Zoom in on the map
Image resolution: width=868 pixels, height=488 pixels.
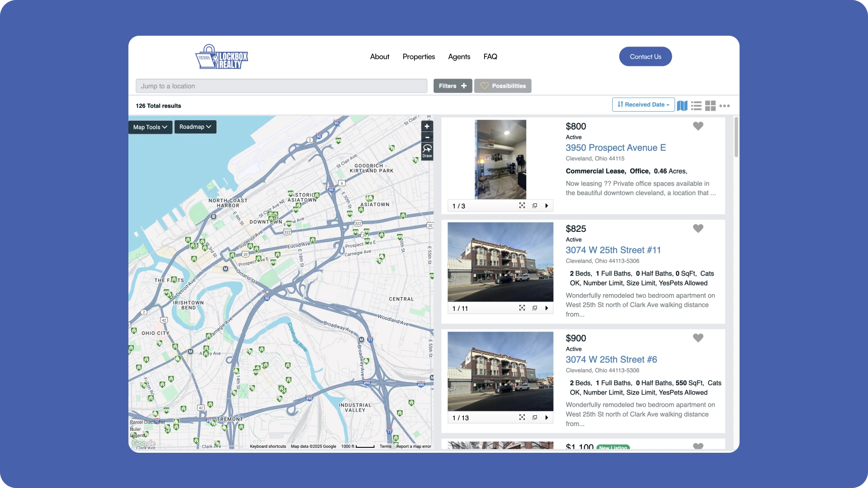pyautogui.click(x=427, y=127)
